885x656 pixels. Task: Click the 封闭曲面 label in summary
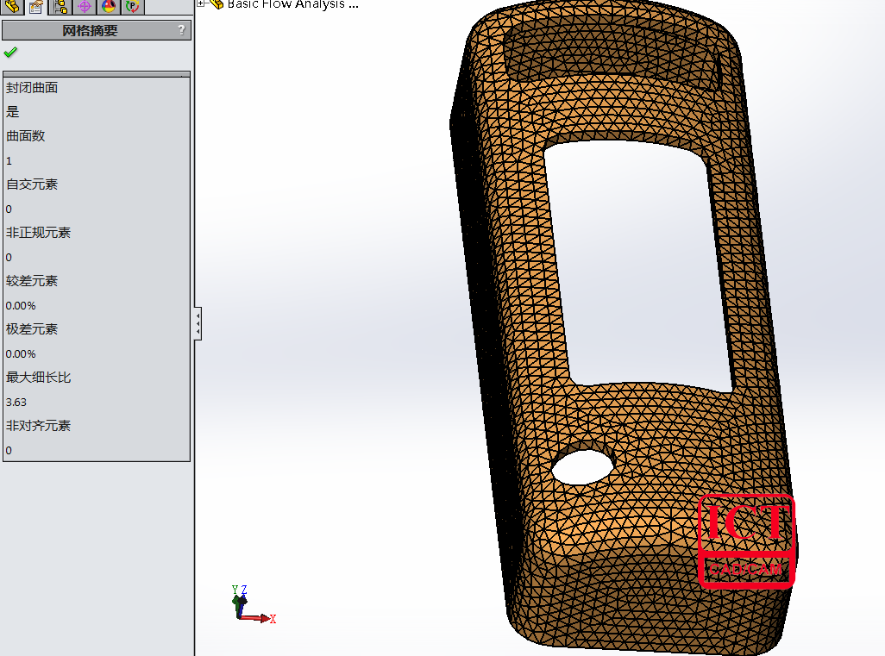(x=32, y=88)
